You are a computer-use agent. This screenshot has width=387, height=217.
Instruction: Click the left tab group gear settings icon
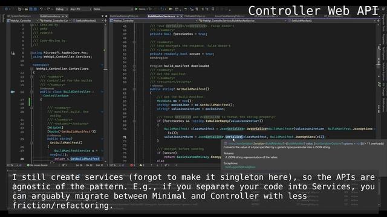click(106, 16)
